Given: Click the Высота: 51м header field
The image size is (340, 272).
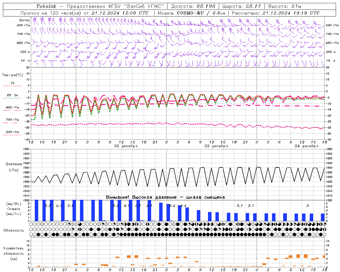Looking at the screenshot, I should pos(285,6).
